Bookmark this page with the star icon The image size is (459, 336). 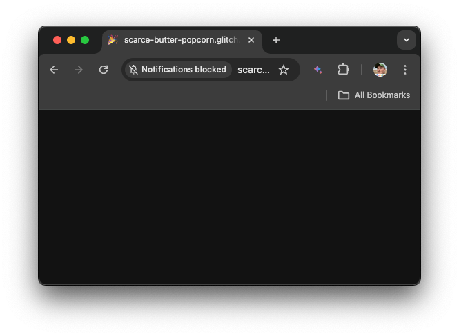point(284,70)
